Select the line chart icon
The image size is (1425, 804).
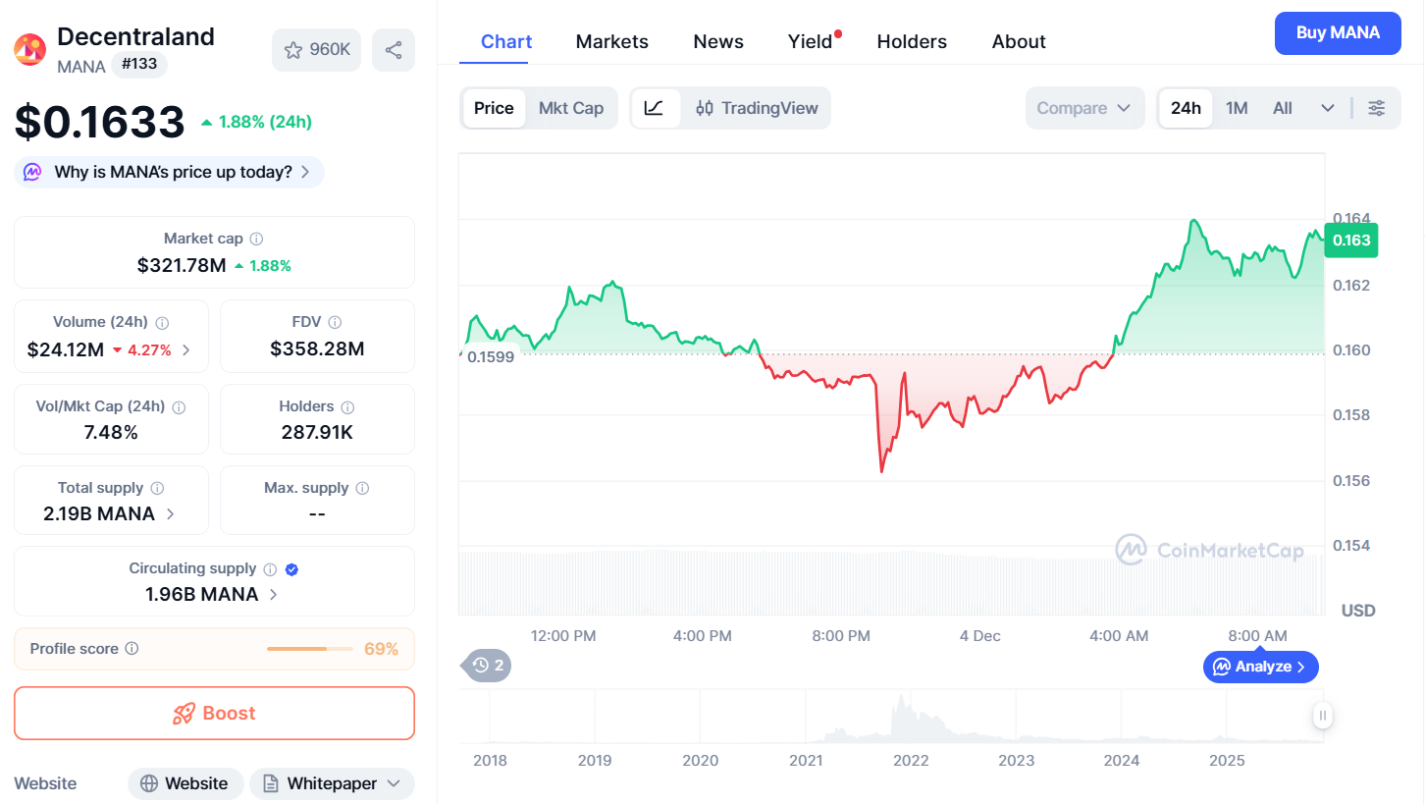coord(655,108)
